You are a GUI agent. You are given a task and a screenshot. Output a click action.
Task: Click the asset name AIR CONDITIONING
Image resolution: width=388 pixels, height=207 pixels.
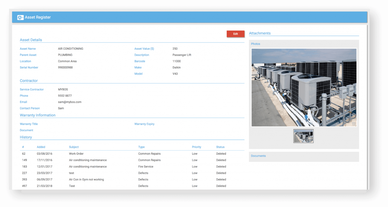(70, 49)
